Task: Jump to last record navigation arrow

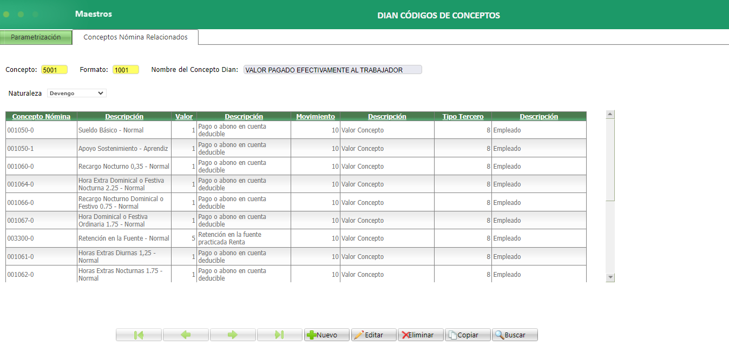Action: tap(279, 335)
